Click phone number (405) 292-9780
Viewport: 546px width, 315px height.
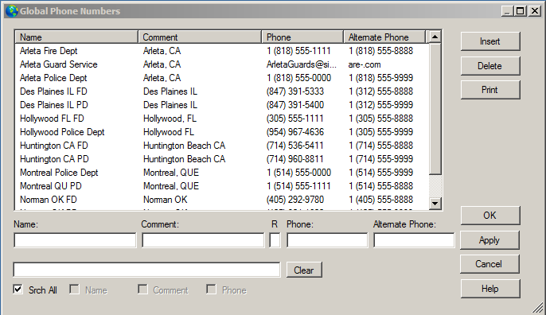click(x=295, y=200)
